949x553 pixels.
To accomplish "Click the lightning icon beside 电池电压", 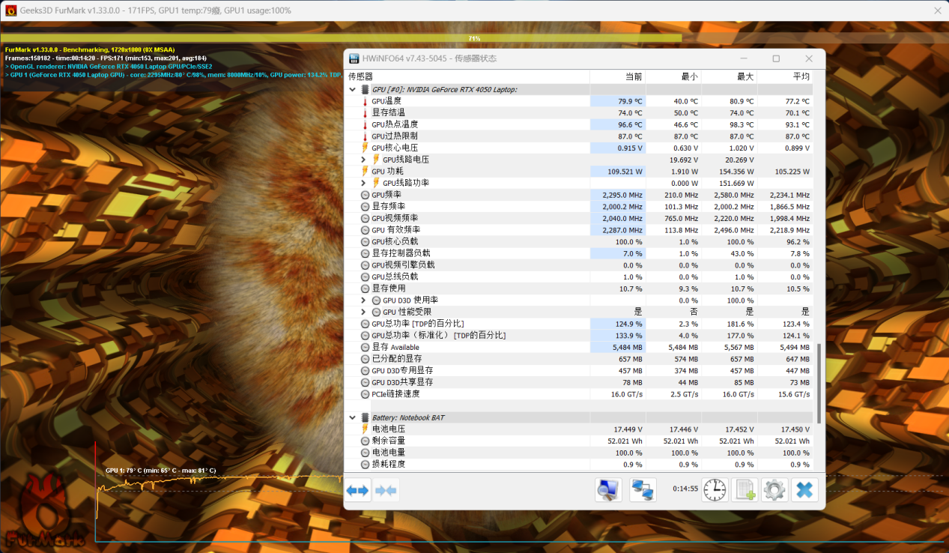I will (366, 429).
